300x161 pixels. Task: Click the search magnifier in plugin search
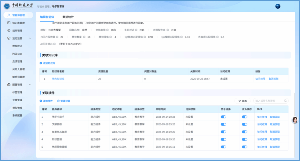[286, 101]
